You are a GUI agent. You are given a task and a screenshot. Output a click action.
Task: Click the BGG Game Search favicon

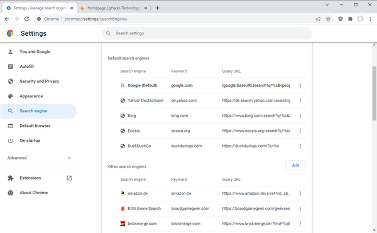[123, 209]
